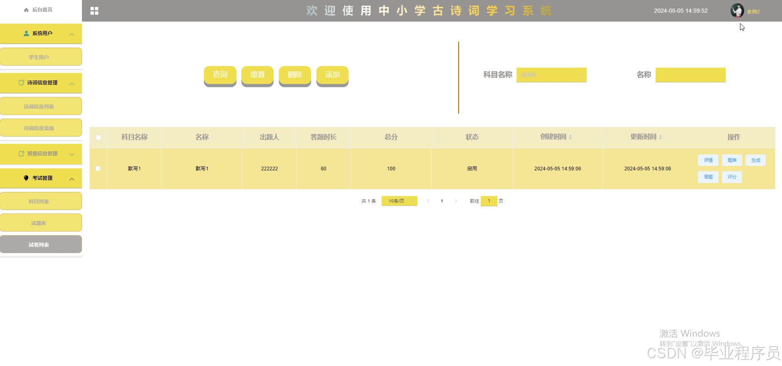The height and width of the screenshot is (366, 782).
Task: Open the 科目名称 dropdown filter
Action: coord(551,75)
